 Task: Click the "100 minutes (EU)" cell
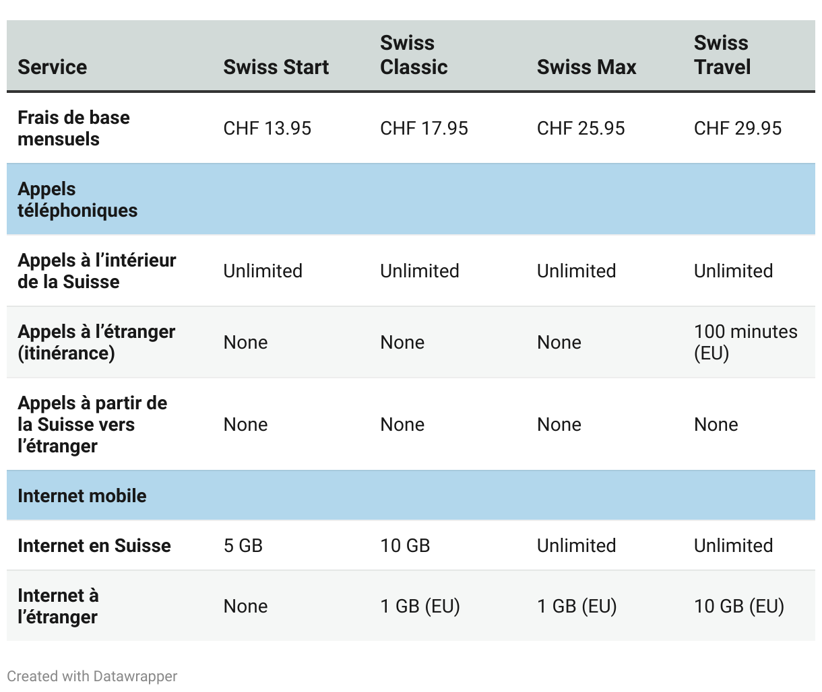point(745,342)
